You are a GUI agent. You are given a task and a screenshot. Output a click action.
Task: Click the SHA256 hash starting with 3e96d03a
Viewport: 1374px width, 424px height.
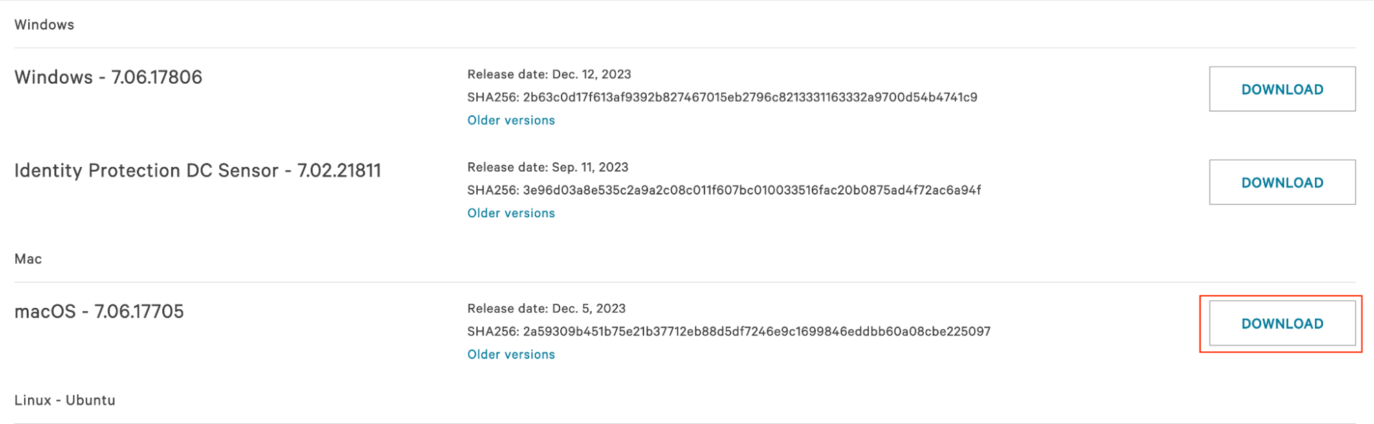coord(751,190)
